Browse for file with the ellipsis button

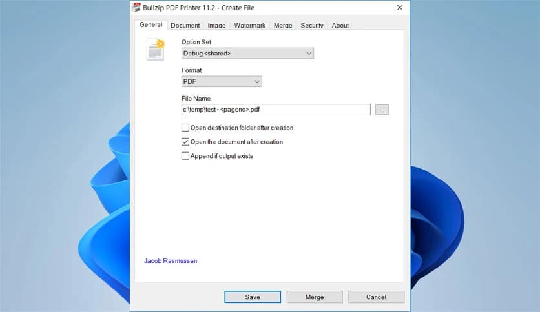click(382, 110)
